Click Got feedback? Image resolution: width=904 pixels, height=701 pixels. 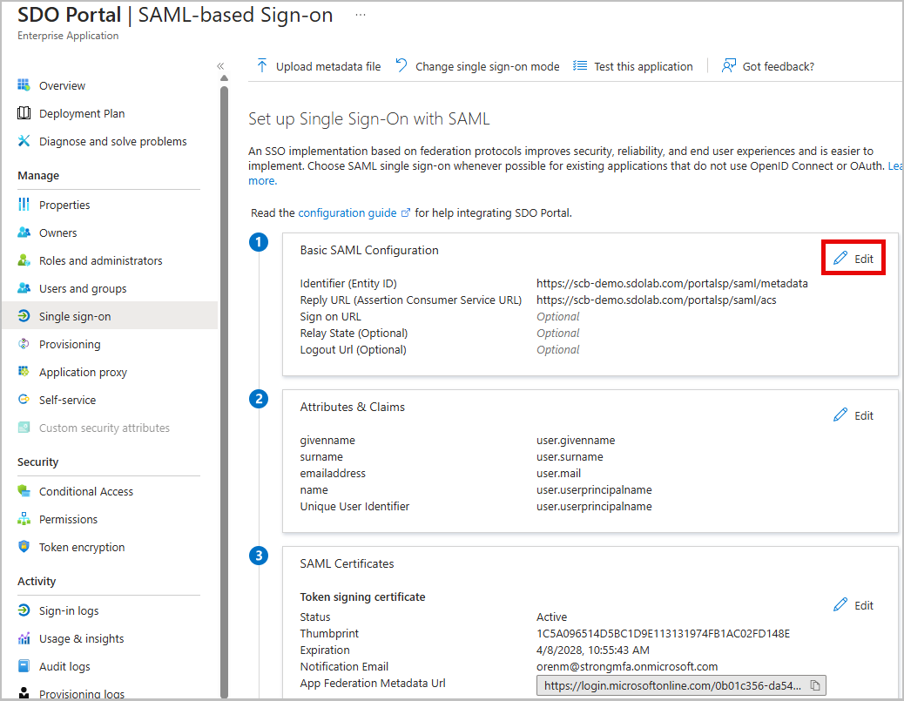[x=768, y=66]
